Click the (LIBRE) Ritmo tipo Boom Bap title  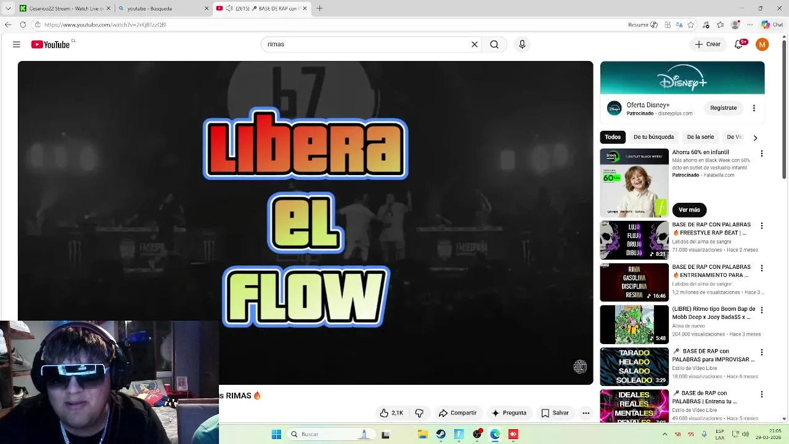tap(713, 313)
